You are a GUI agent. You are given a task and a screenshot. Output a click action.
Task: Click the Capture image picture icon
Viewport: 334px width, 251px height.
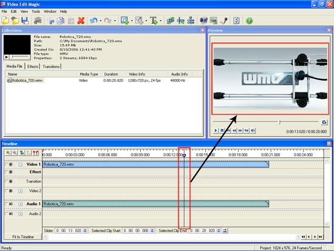(x=213, y=21)
